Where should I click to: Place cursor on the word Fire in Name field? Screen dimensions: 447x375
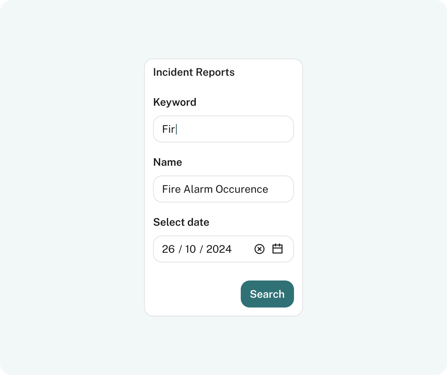[x=171, y=189]
